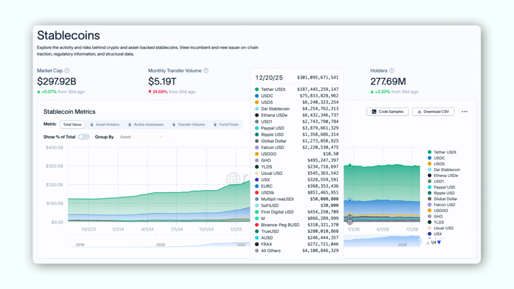The width and height of the screenshot is (514, 289).
Task: Open the three-dot more options menu
Action: [464, 112]
